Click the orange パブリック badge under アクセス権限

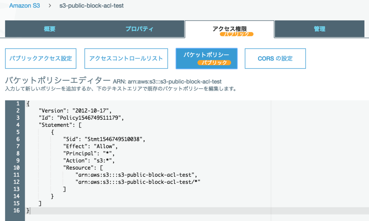[x=236, y=34]
